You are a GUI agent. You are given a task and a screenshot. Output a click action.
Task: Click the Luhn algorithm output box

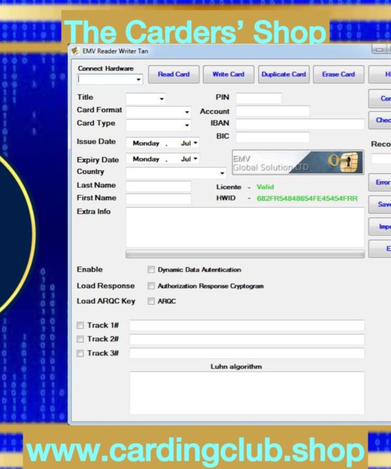[x=247, y=393]
